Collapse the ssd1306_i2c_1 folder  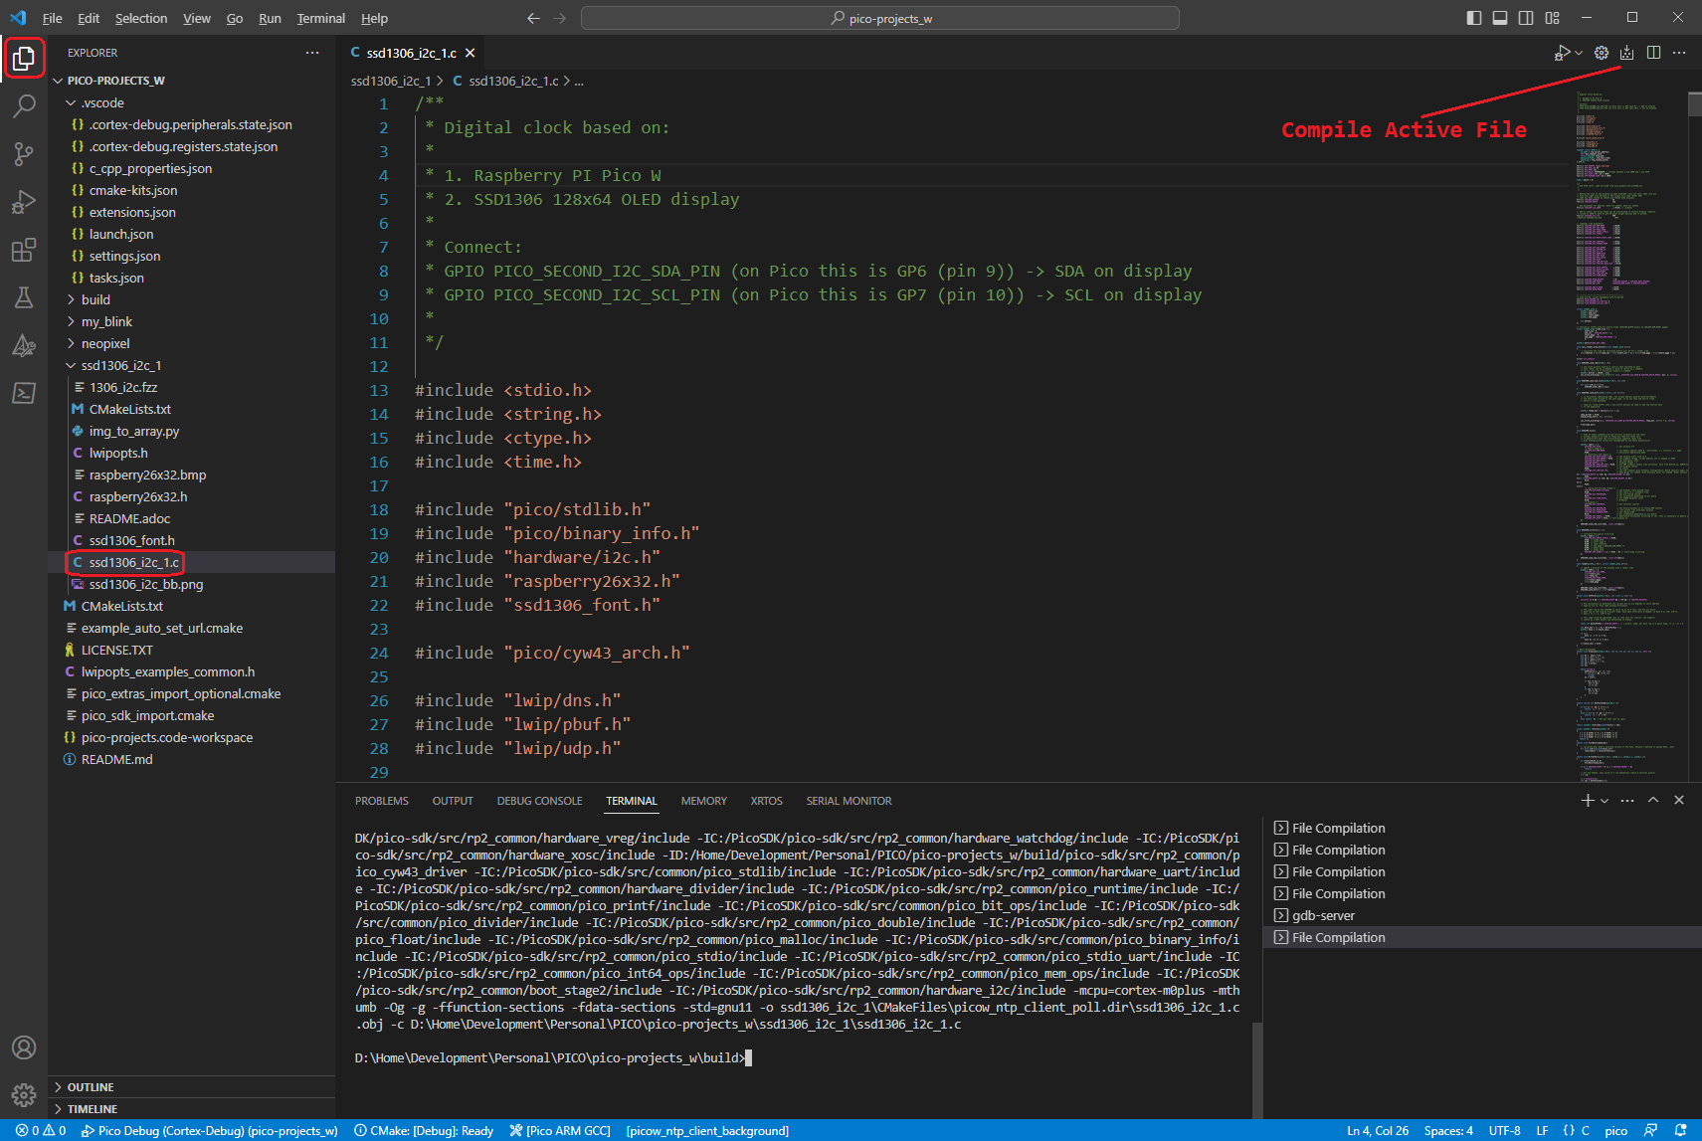[x=71, y=365]
